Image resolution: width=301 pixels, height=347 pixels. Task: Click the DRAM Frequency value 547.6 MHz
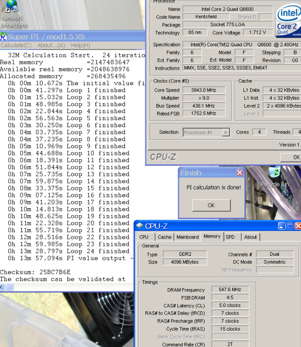pyautogui.click(x=230, y=289)
